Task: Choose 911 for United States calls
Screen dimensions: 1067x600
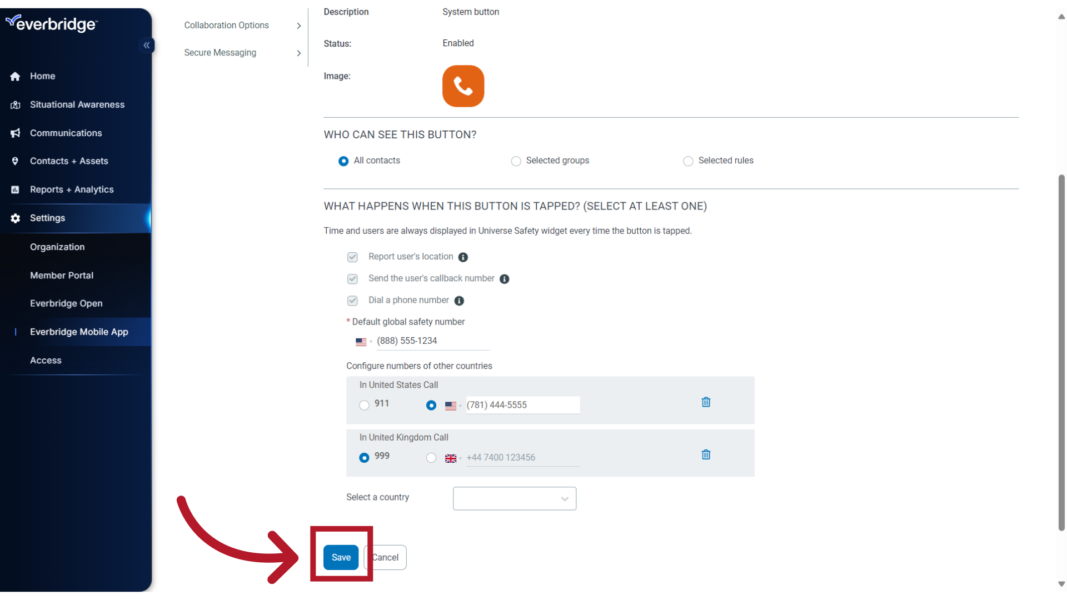Action: (x=363, y=405)
